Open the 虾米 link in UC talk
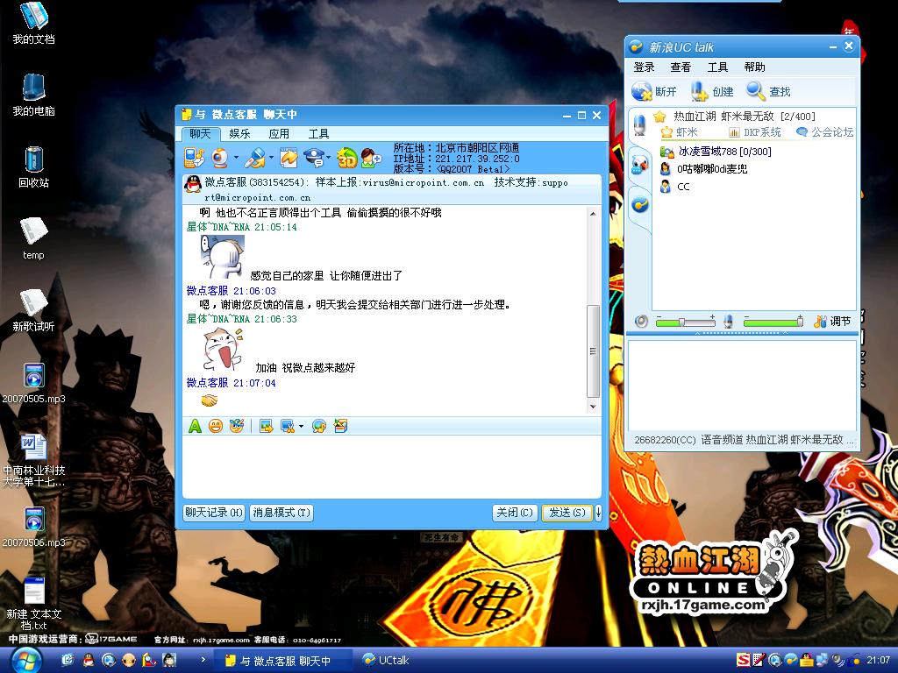898x673 pixels. (680, 132)
